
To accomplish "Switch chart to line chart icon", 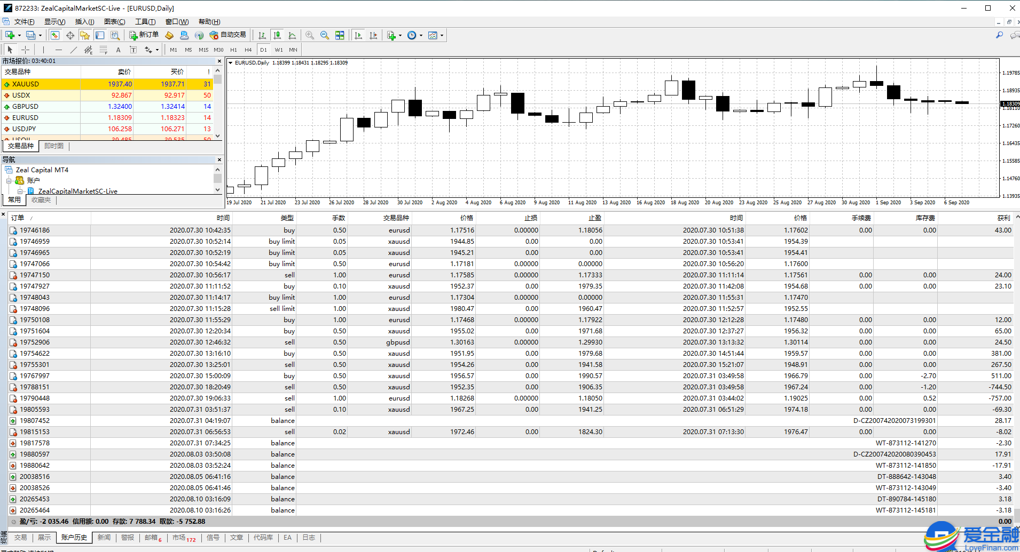I will coord(292,35).
